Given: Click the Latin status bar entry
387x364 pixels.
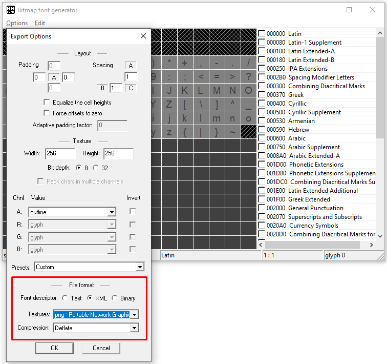Looking at the screenshot, I should click(210, 255).
